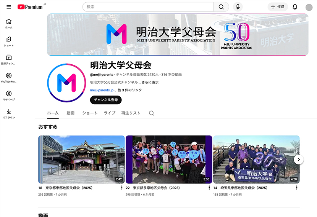Open the offline downloads page

[x=9, y=113]
